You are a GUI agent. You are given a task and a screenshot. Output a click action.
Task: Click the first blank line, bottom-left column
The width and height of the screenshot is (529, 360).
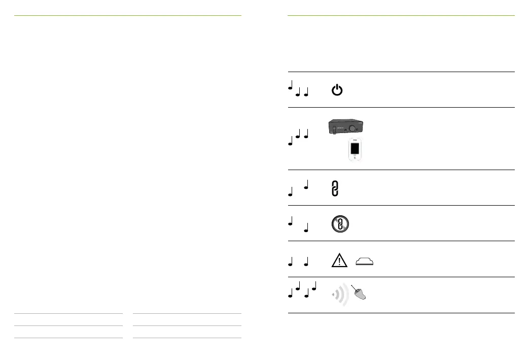coord(68,313)
